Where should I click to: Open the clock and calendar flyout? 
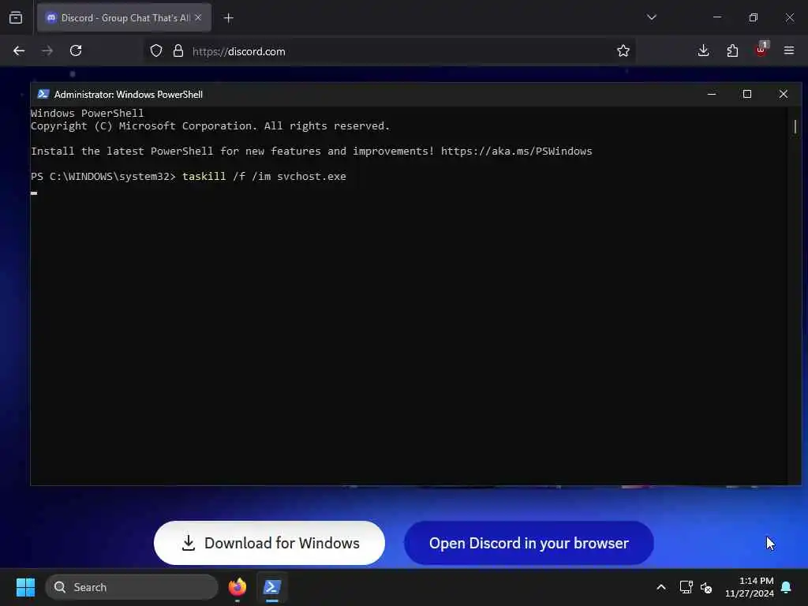click(x=750, y=587)
